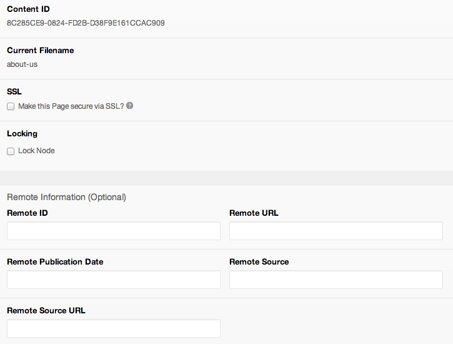Click the Lock Node label text

36,151
